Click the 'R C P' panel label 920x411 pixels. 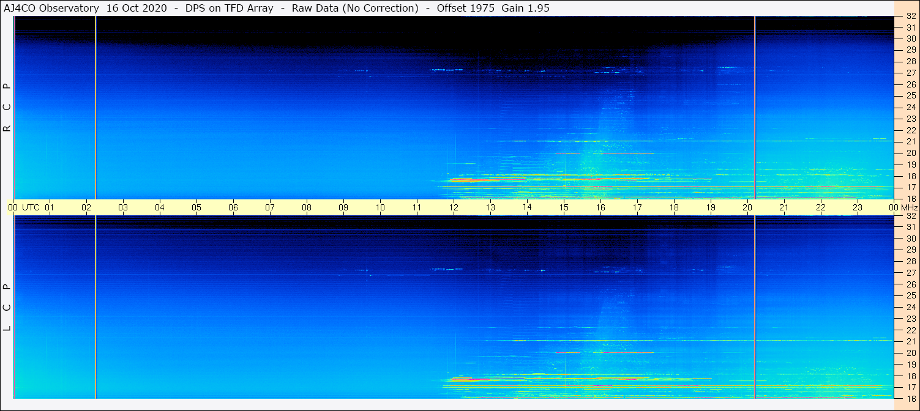tap(7, 108)
